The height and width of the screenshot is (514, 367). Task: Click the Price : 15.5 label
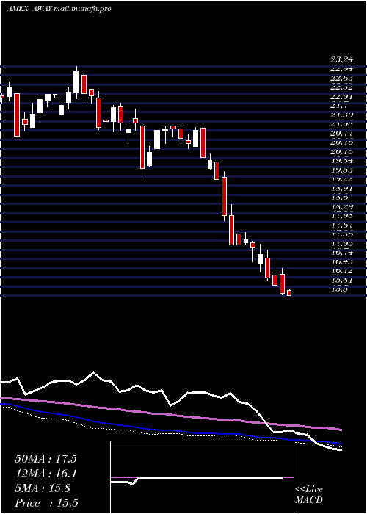(x=46, y=503)
